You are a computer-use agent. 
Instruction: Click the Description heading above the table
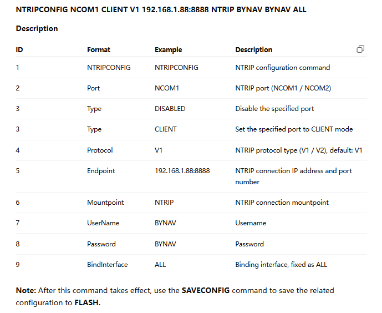point(37,28)
